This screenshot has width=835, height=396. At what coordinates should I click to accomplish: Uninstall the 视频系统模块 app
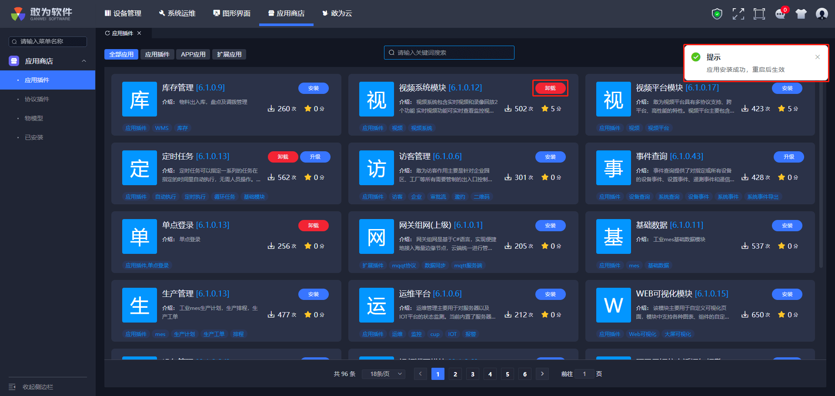tap(550, 88)
